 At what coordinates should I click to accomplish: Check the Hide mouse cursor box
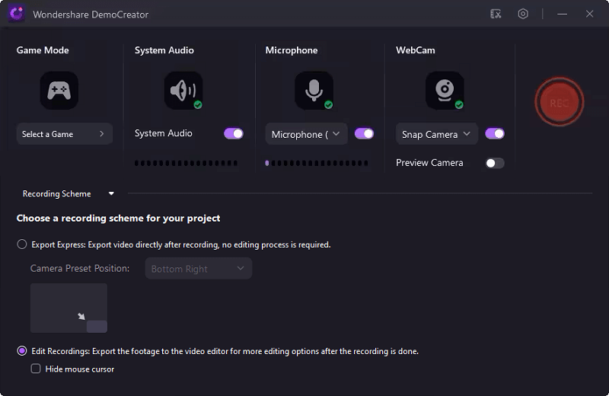click(36, 369)
